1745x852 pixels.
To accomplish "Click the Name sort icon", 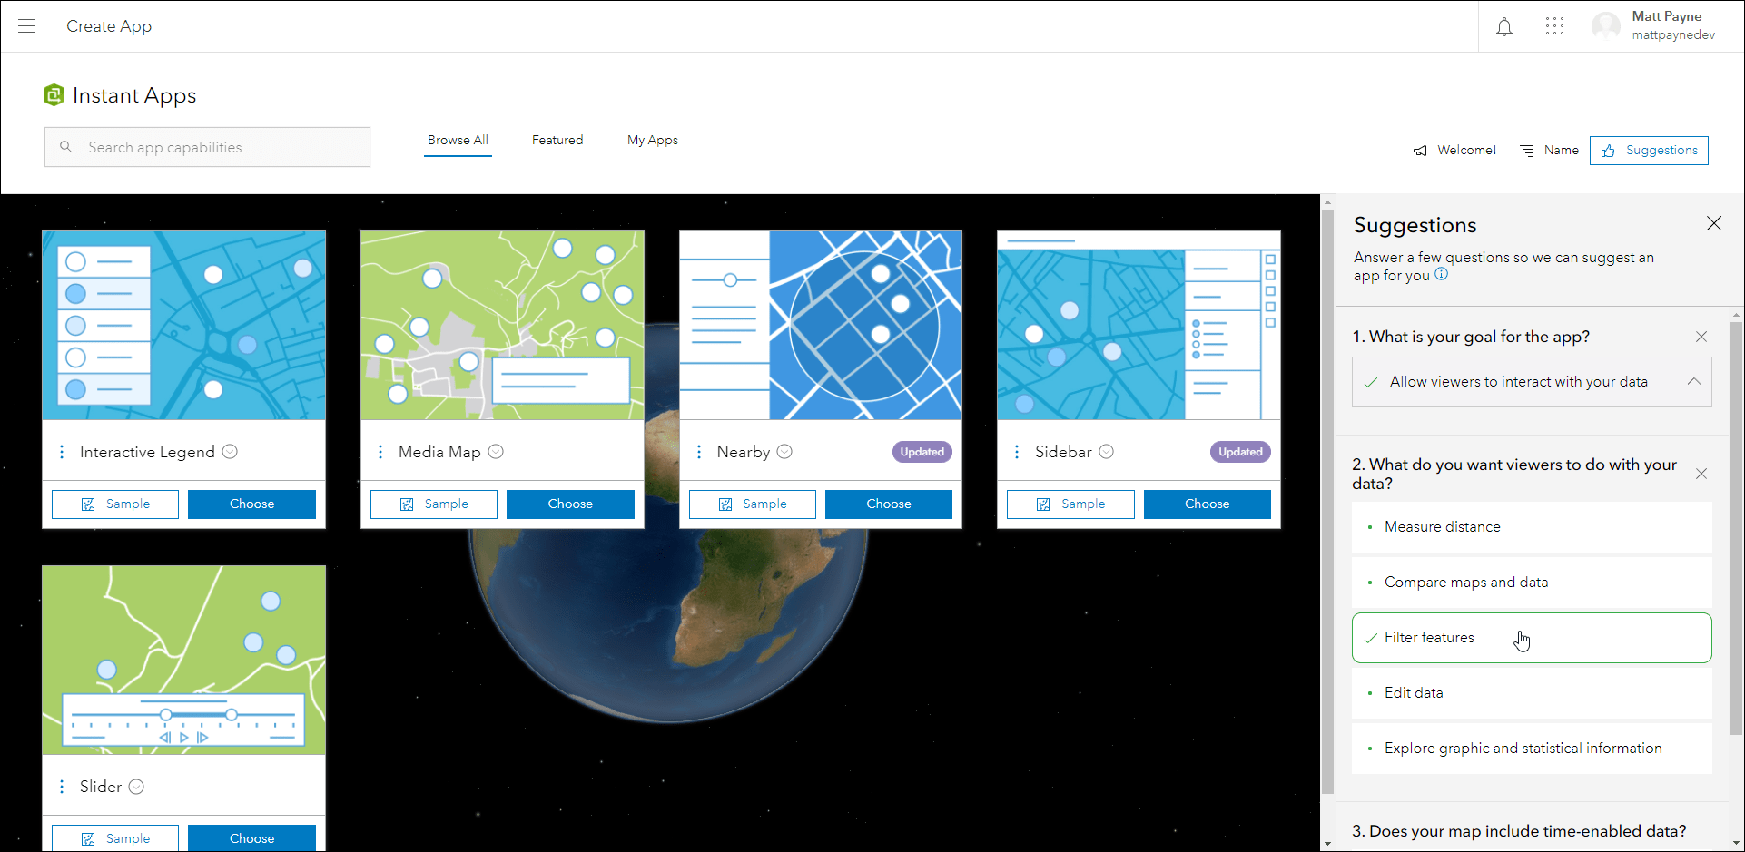I will click(x=1527, y=151).
